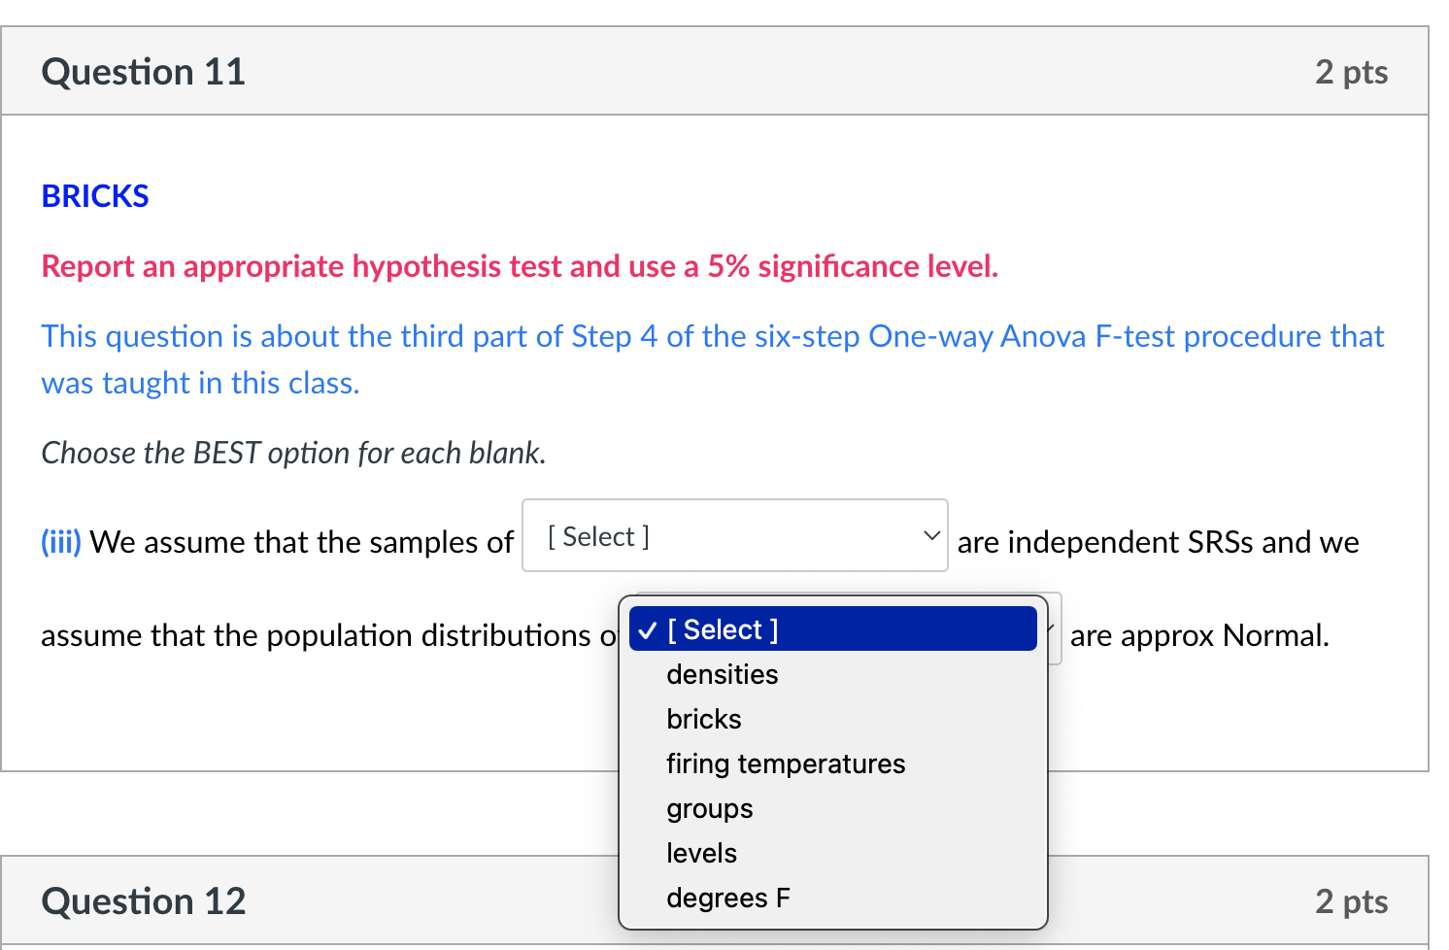Open the samples [ Select ] dropdown
Image resolution: width=1449 pixels, height=950 pixels.
click(735, 535)
